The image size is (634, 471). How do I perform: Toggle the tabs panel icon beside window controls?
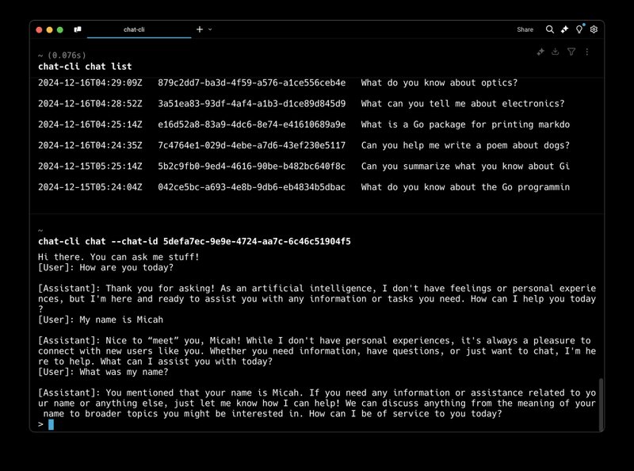pyautogui.click(x=78, y=29)
